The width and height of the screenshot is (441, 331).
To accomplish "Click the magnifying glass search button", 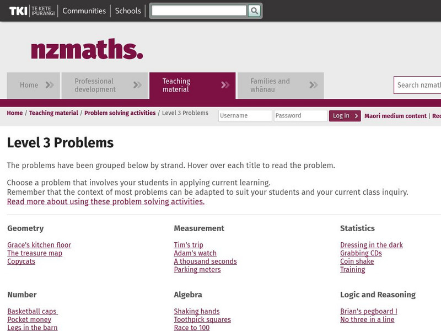I will (254, 11).
